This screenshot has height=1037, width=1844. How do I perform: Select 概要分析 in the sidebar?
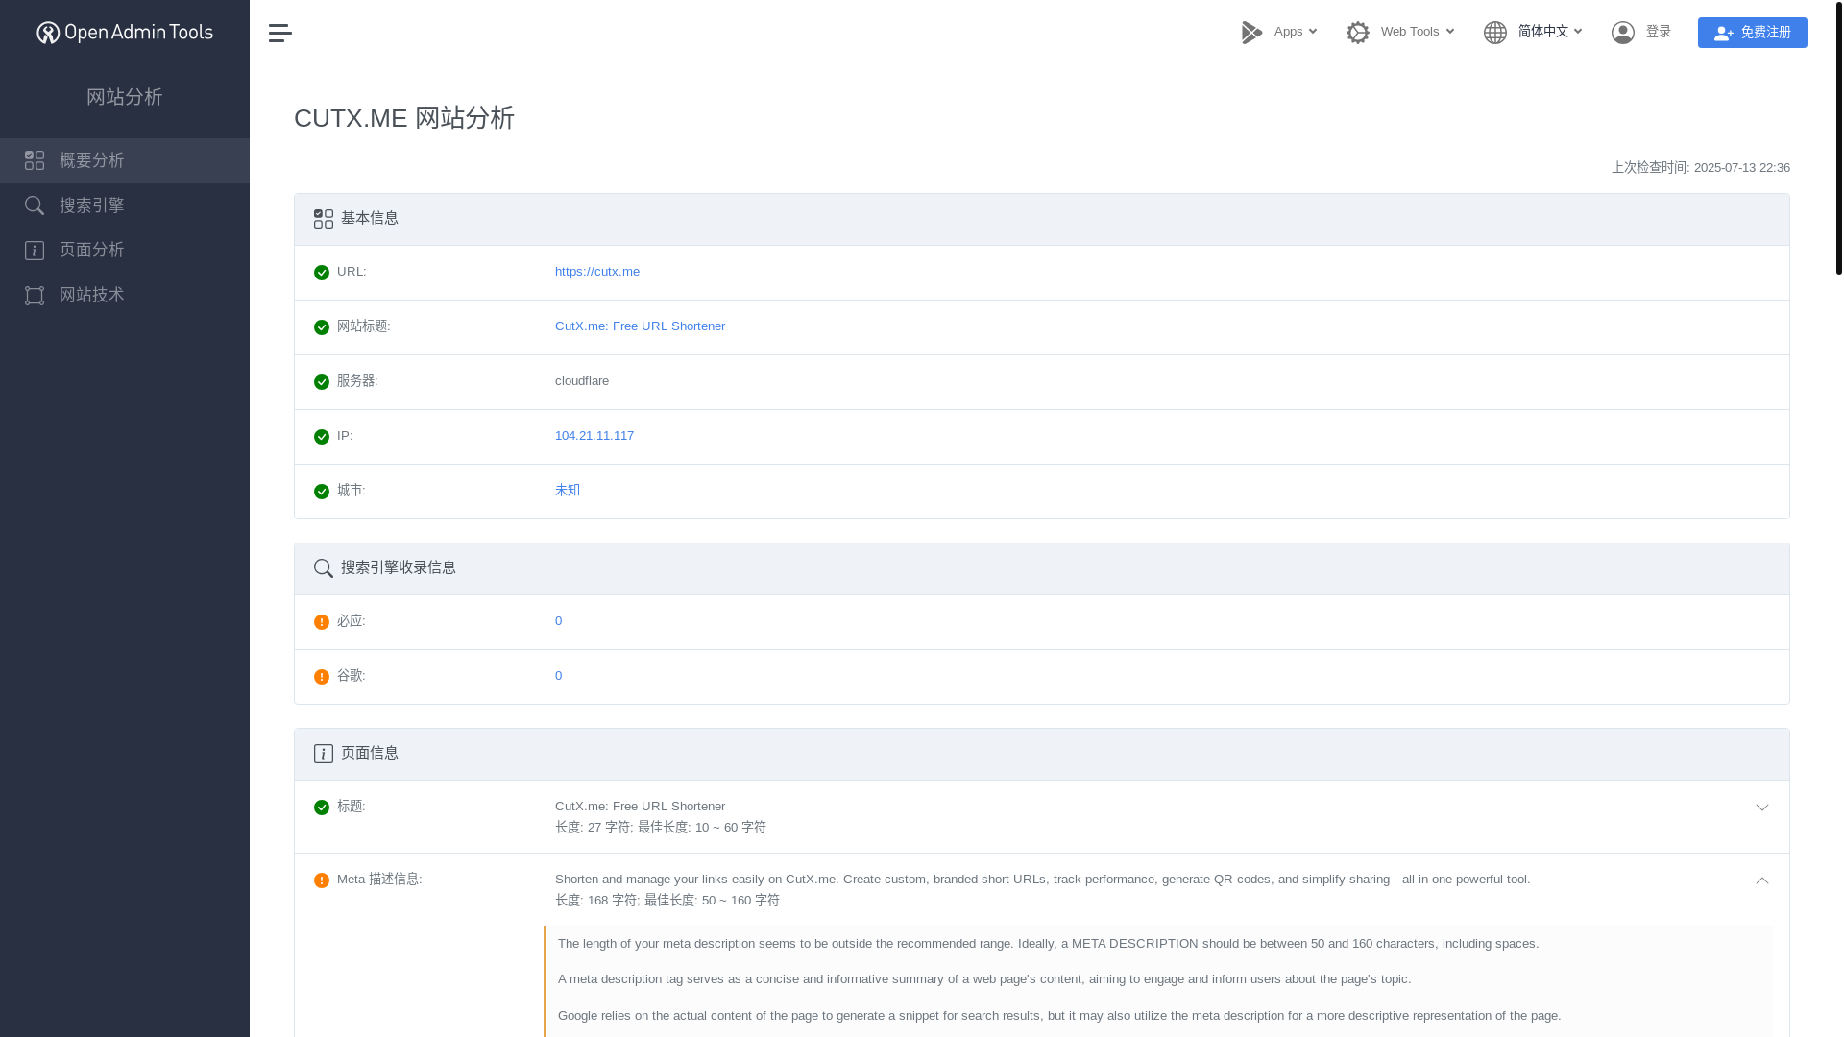pyautogui.click(x=125, y=160)
